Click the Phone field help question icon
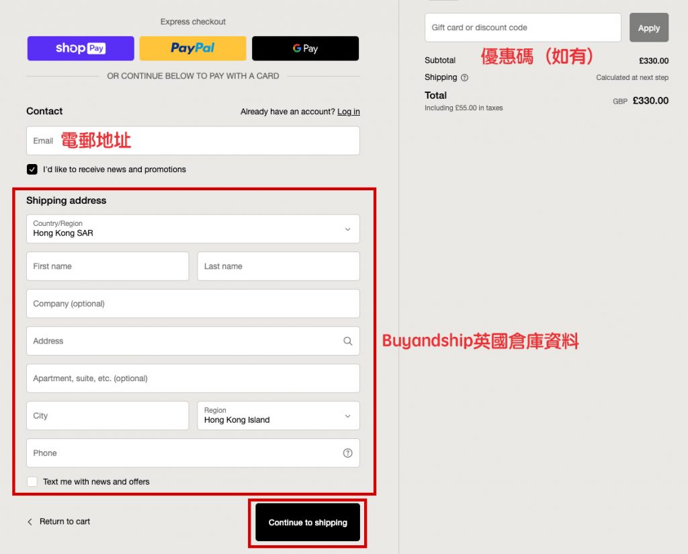 pyautogui.click(x=347, y=453)
